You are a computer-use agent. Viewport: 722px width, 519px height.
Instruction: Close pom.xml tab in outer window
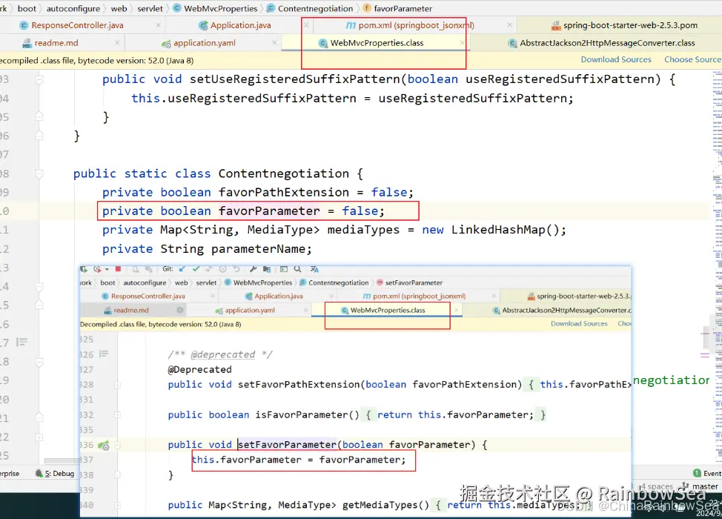coord(509,25)
